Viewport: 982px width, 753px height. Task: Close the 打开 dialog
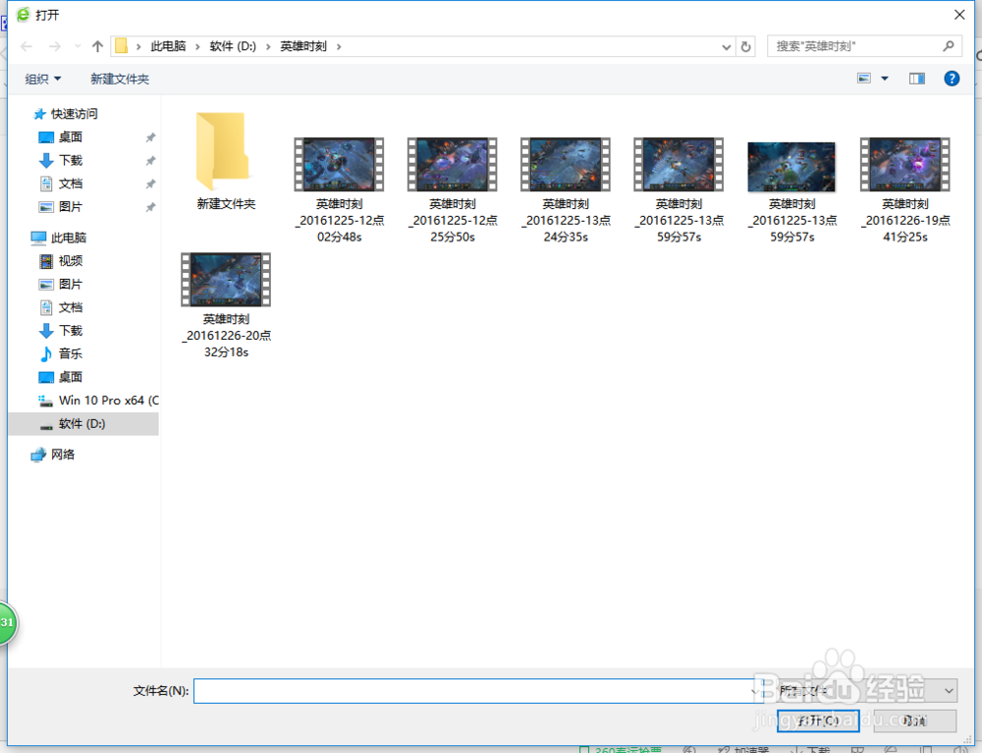958,15
